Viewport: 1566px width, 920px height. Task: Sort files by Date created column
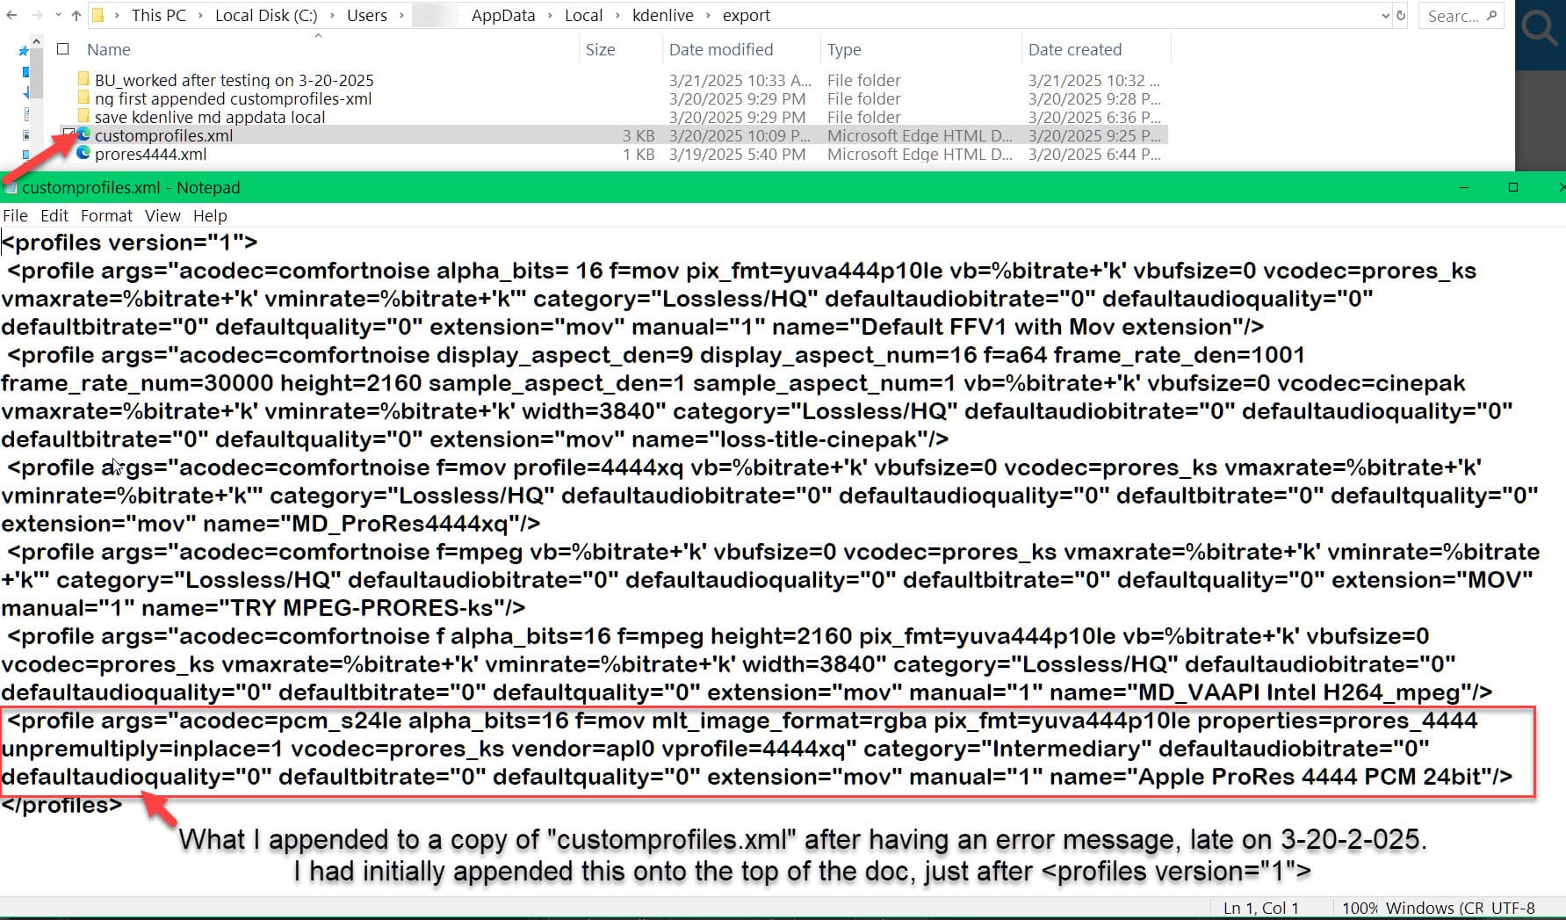[x=1075, y=50]
